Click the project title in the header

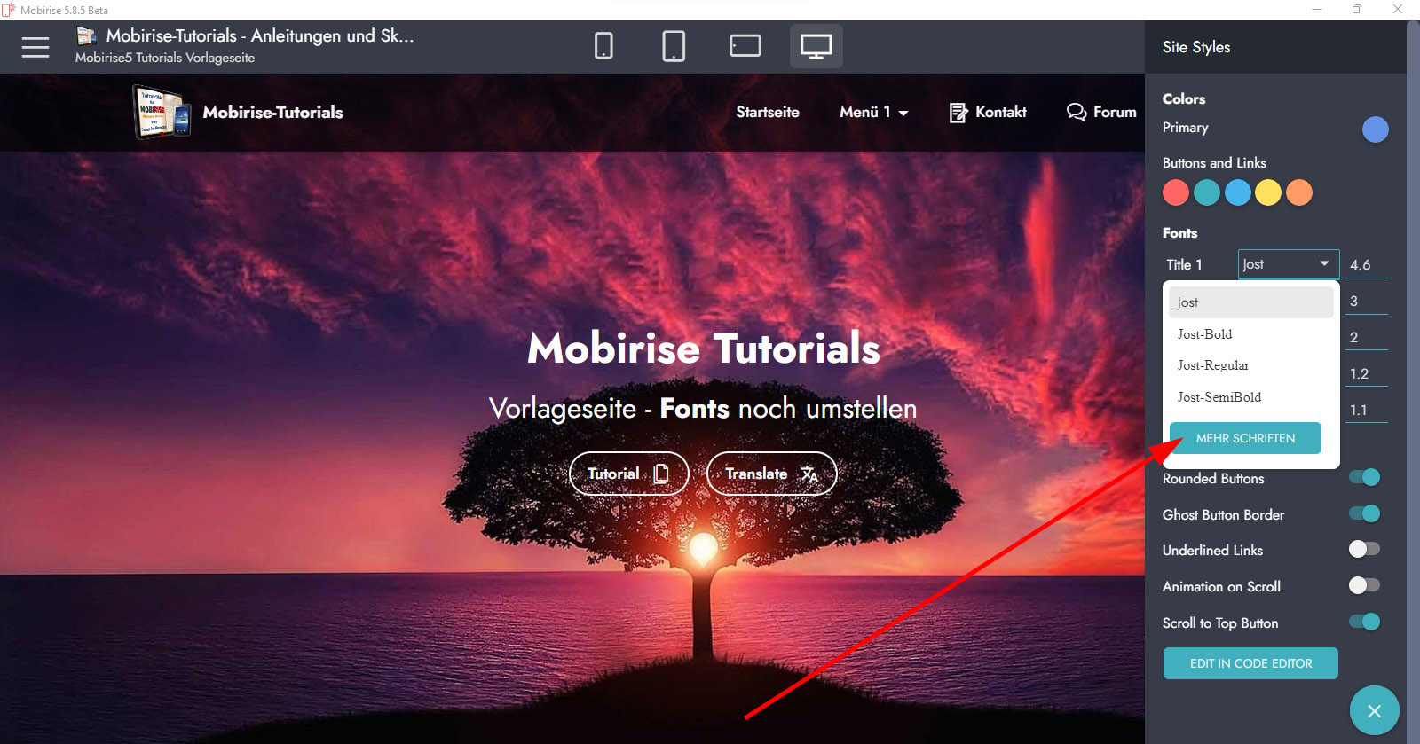click(x=260, y=35)
